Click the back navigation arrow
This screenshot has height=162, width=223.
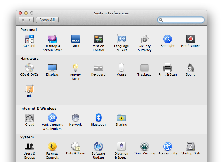coord(23,20)
